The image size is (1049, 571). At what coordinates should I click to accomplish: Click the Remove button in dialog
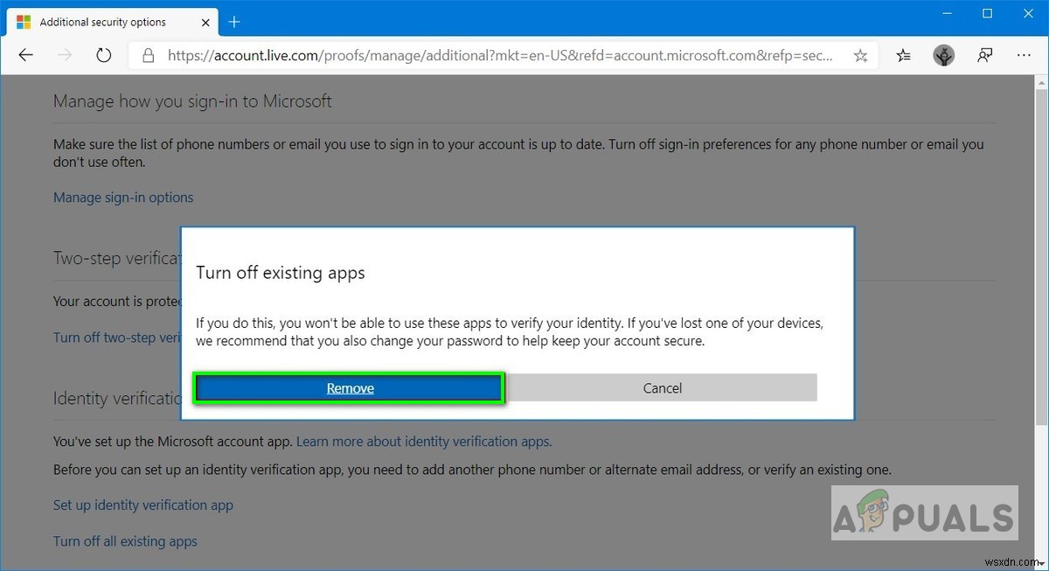350,388
